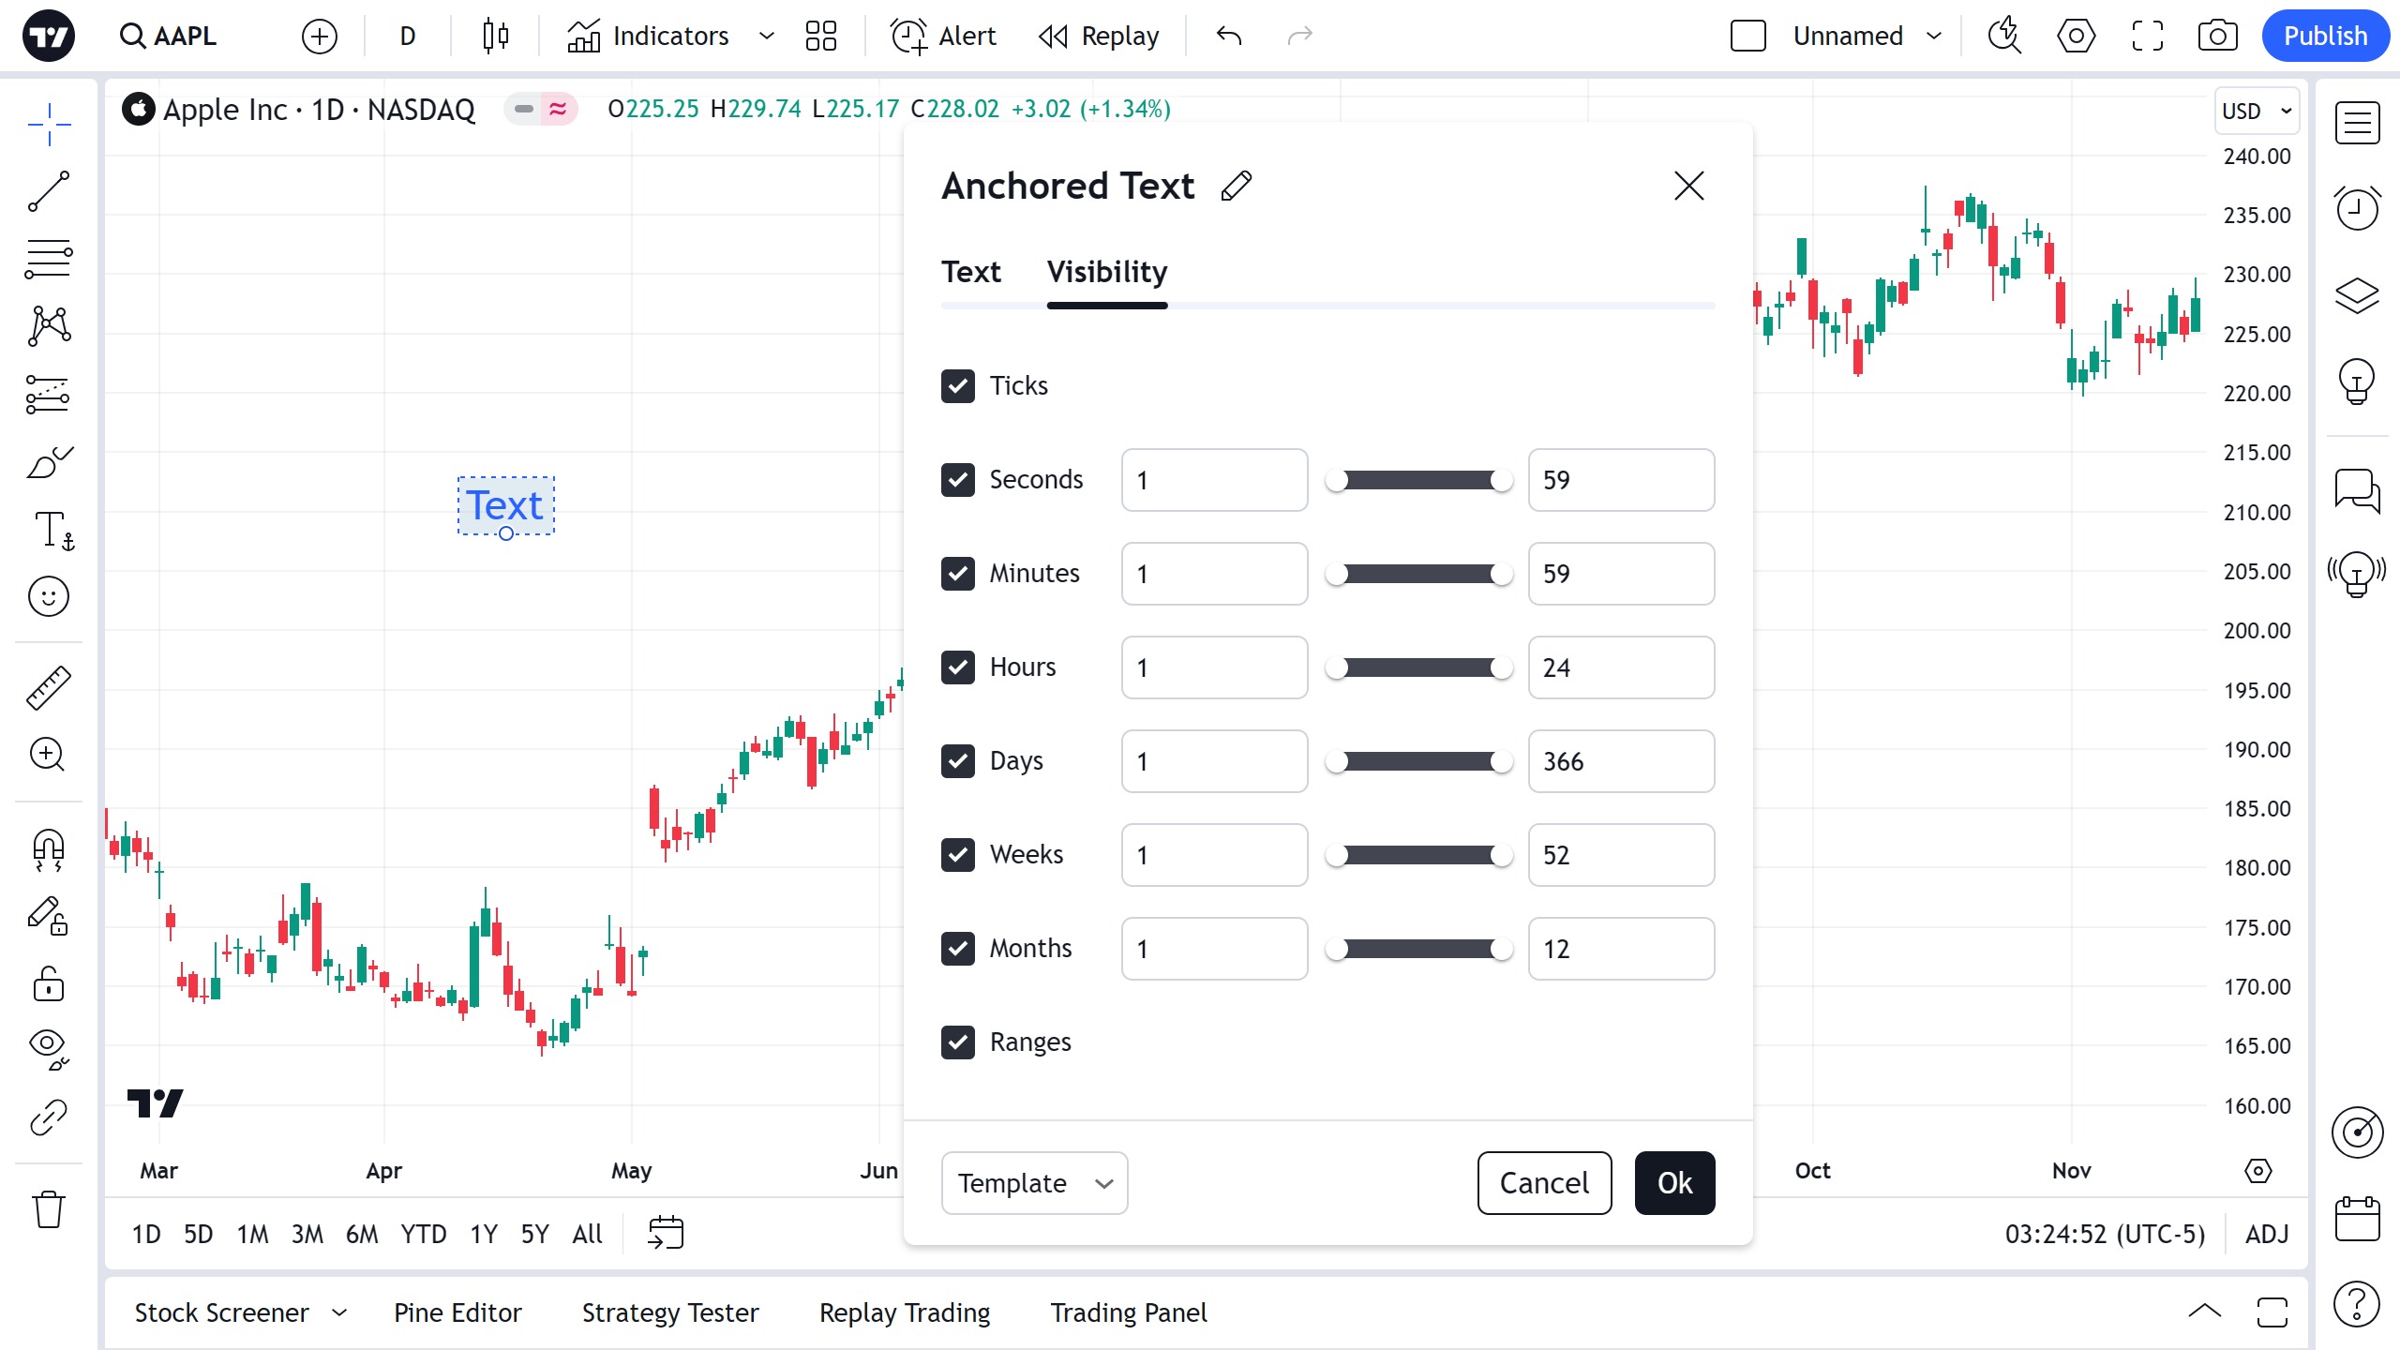This screenshot has width=2400, height=1350.
Task: Expand the Template dropdown
Action: [x=1034, y=1183]
